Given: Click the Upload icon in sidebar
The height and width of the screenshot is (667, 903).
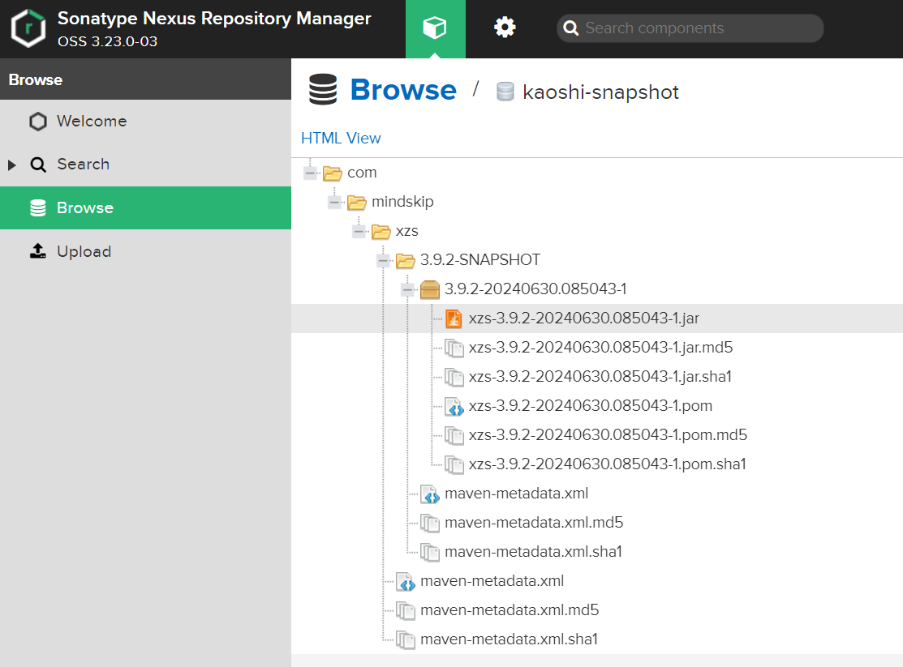Looking at the screenshot, I should [x=38, y=251].
